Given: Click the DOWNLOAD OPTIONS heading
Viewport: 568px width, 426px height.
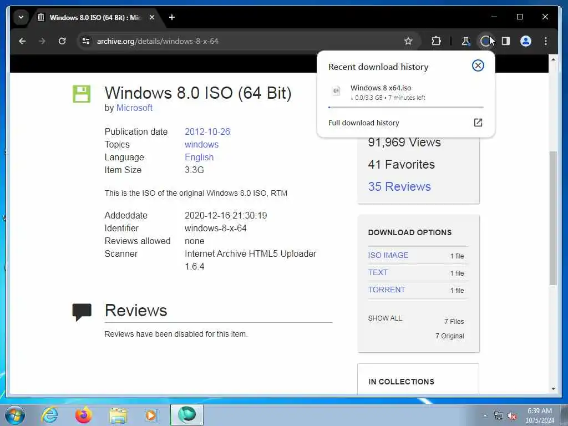Looking at the screenshot, I should 410,232.
